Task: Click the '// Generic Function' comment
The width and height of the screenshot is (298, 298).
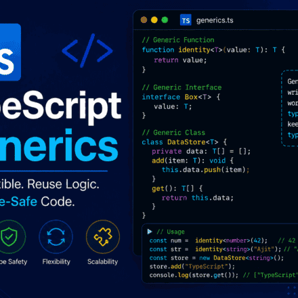Action: point(178,40)
